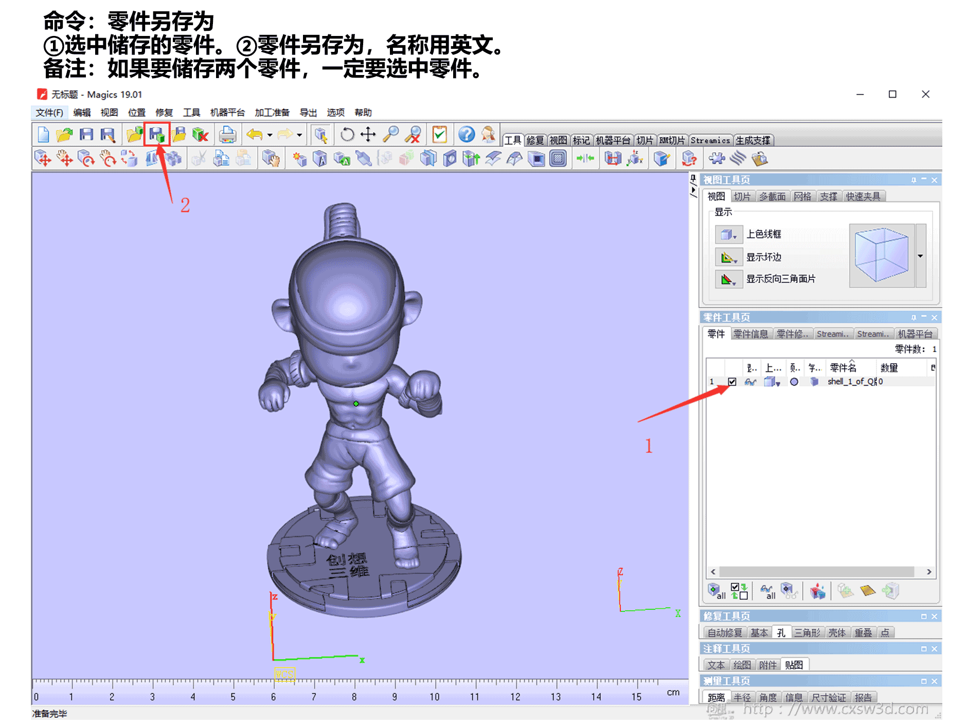Toggle pin on 视图工具页 panel
Image resolution: width=966 pixels, height=728 pixels.
(914, 180)
